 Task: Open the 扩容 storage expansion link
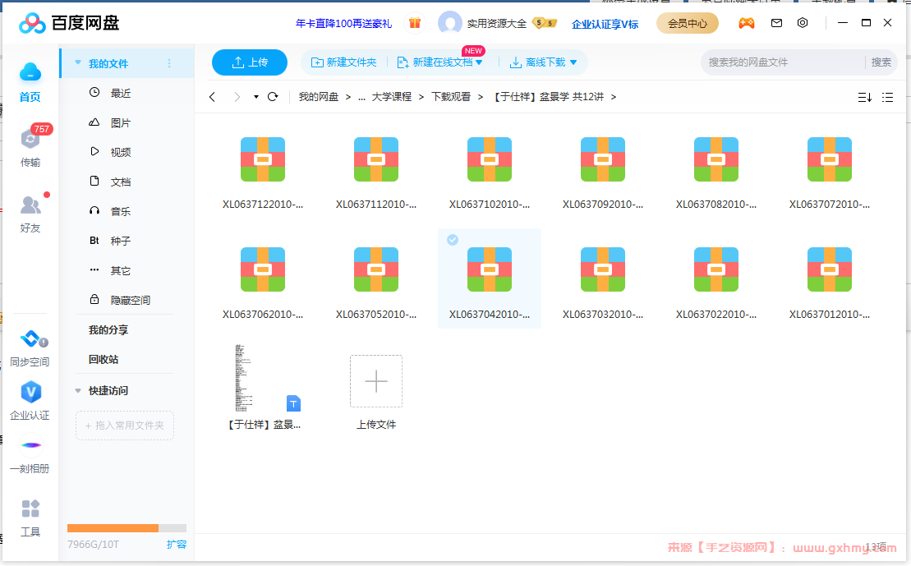coord(176,544)
